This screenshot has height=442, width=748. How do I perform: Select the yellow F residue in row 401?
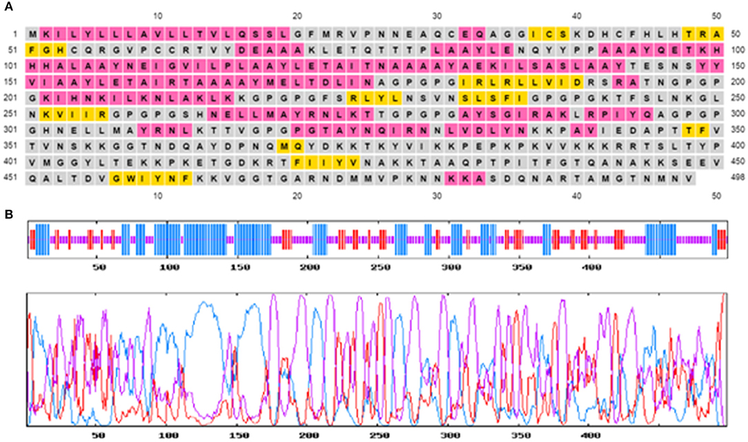pos(297,162)
